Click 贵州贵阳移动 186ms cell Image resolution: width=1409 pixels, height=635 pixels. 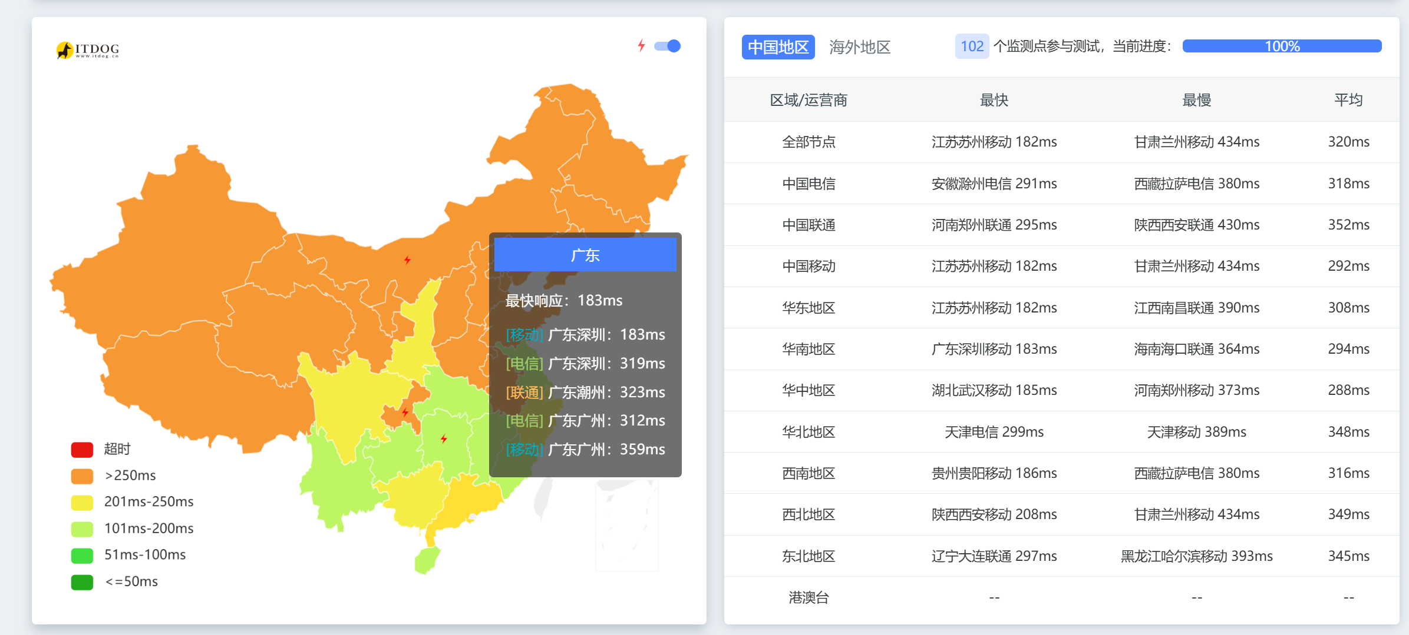point(994,473)
